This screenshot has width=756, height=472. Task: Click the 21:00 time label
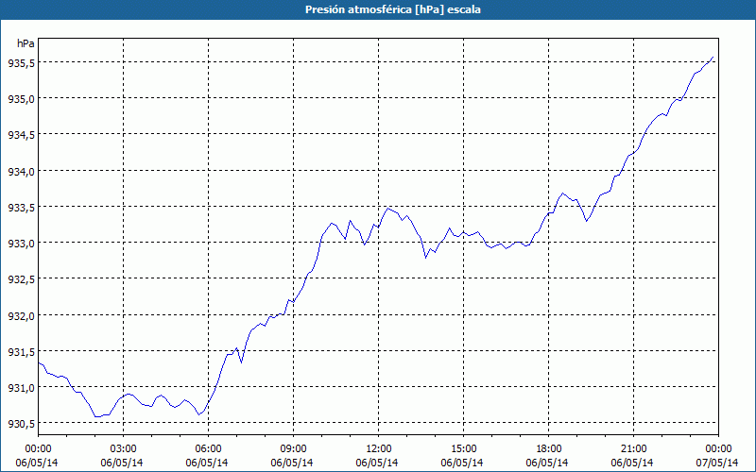pyautogui.click(x=633, y=449)
